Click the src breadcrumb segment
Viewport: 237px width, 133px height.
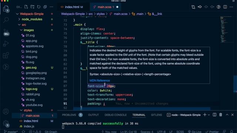click(90, 14)
